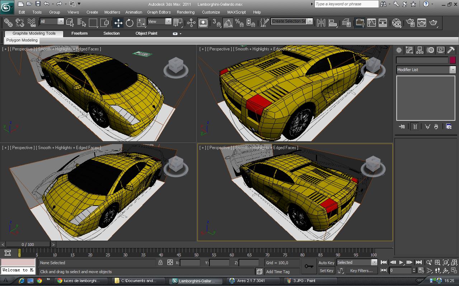Select the Select and Move tool
The image size is (459, 286).
(118, 23)
